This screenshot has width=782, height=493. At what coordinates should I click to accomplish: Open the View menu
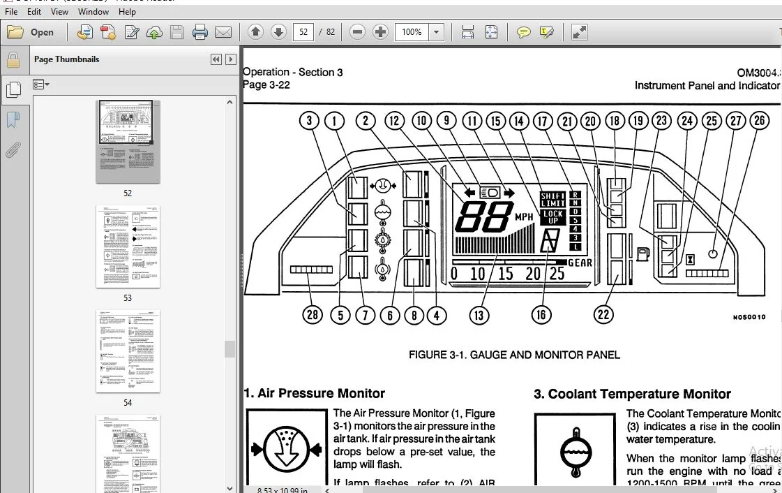[x=59, y=11]
